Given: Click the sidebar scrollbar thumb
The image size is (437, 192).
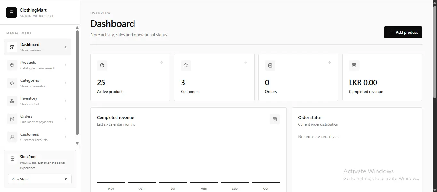Looking at the screenshot, I should click(x=77, y=83).
